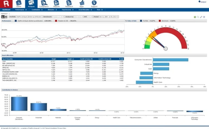The width and height of the screenshot is (209, 129).
Task: Open the Analyze by dropdown
Action: [79, 17]
